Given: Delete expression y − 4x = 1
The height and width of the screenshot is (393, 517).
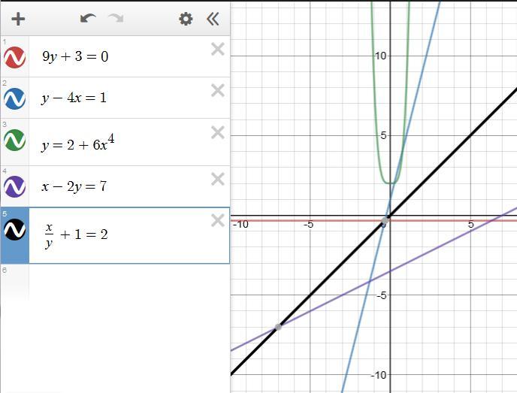Looking at the screenshot, I should click(x=218, y=90).
